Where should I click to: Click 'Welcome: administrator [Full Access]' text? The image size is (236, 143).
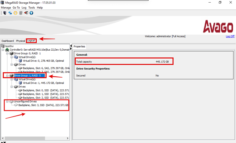[165, 36]
